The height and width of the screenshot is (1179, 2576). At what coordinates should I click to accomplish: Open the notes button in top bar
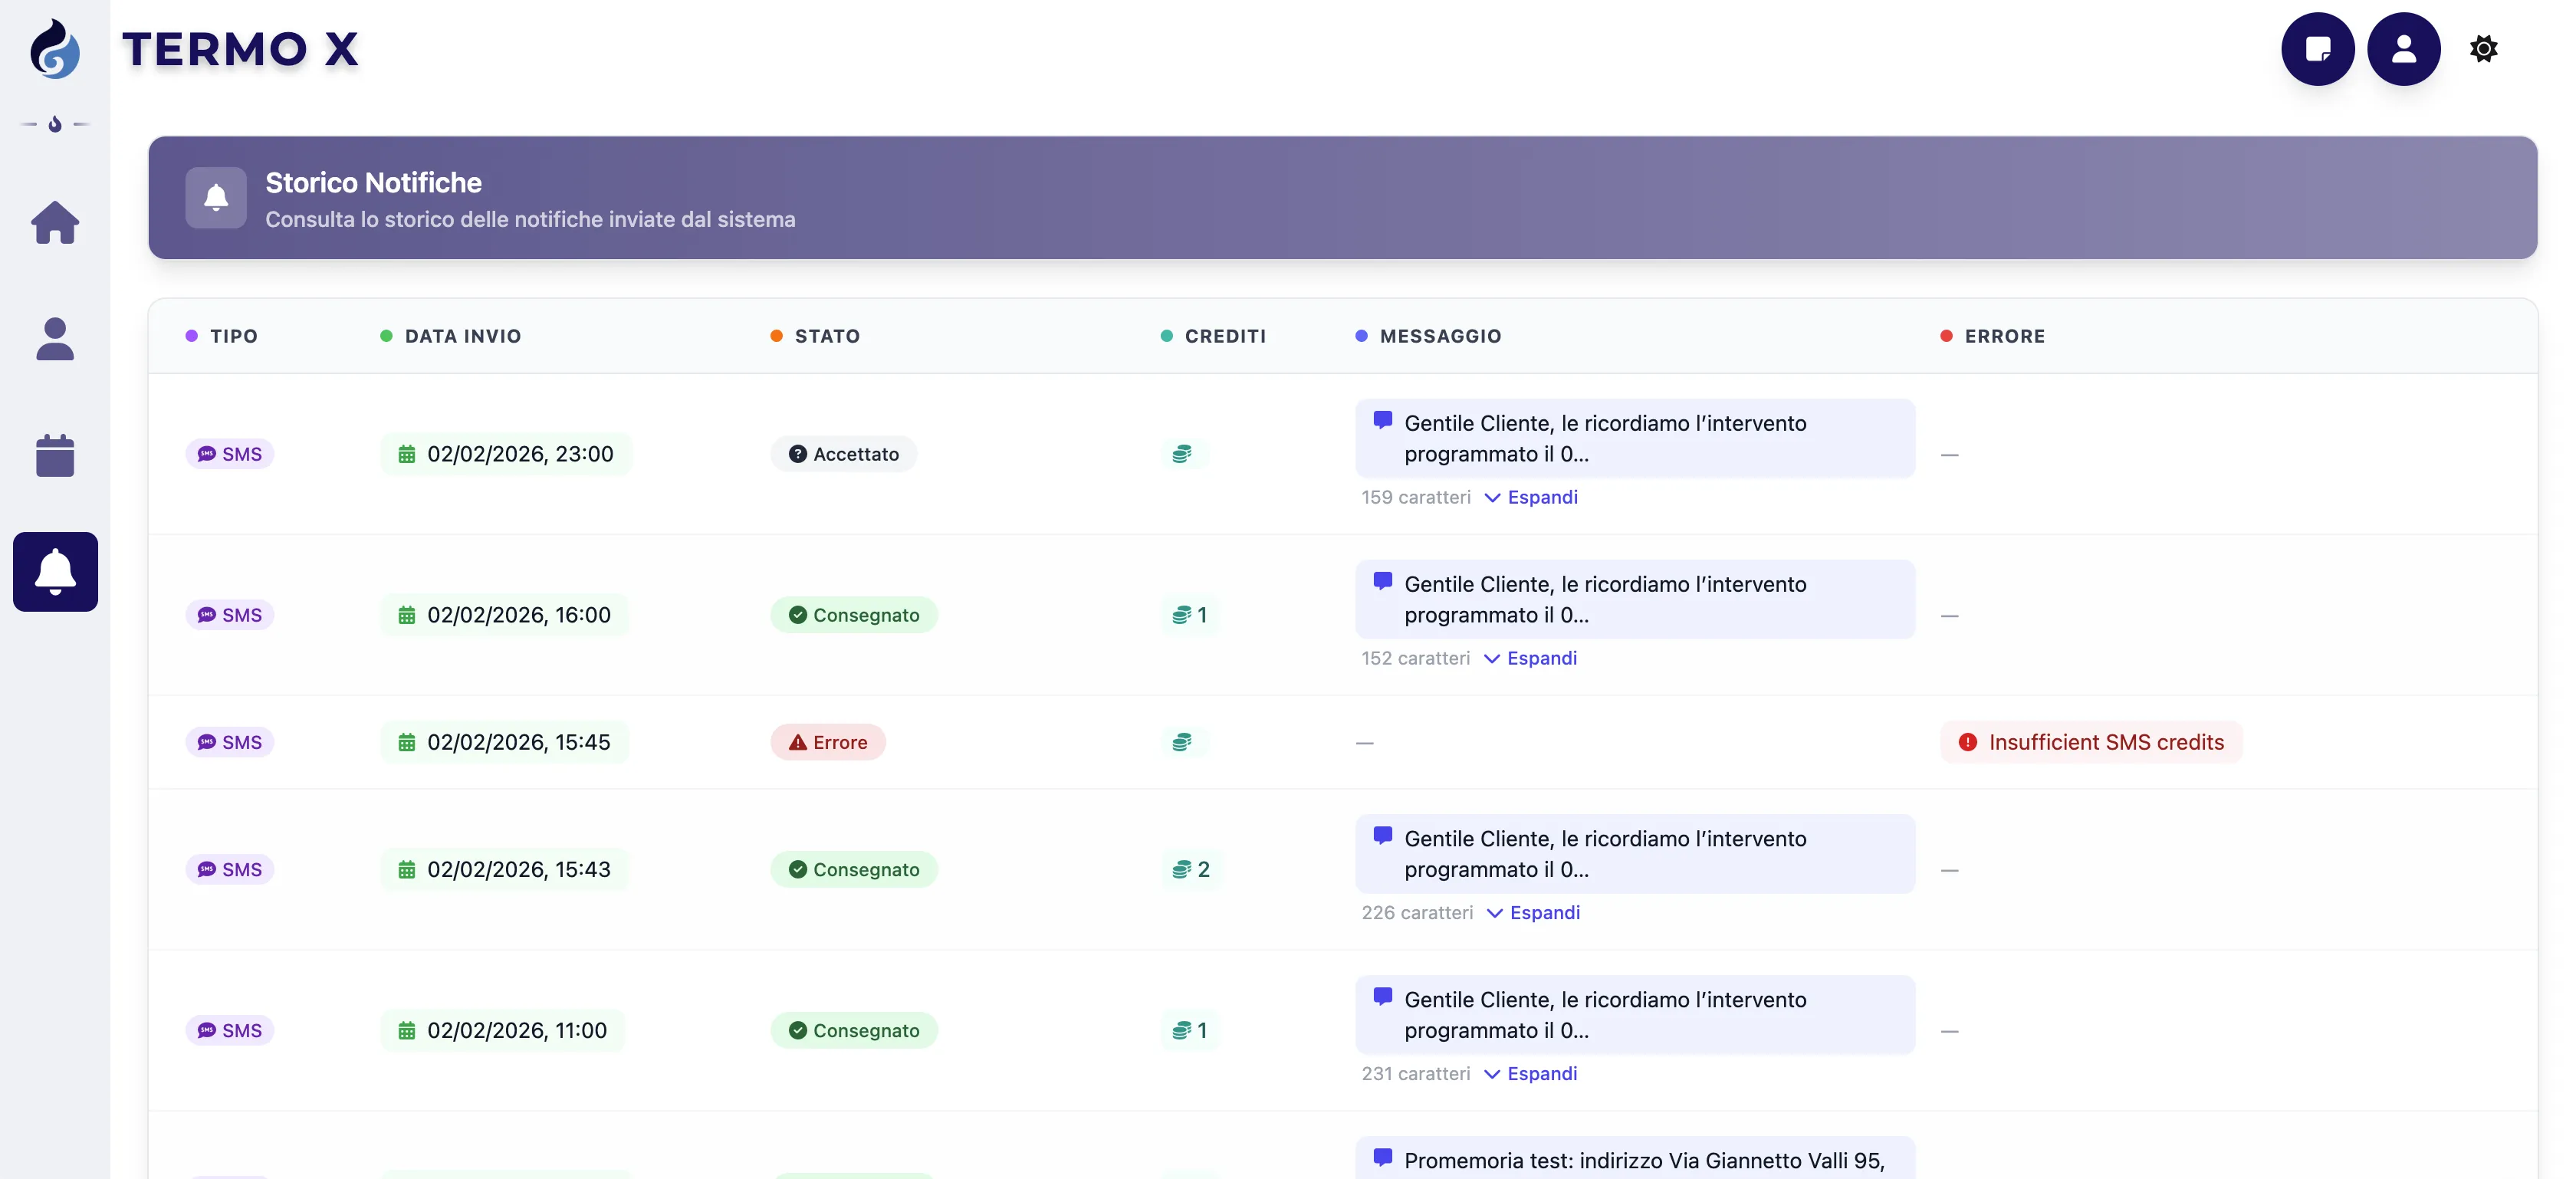2318,49
